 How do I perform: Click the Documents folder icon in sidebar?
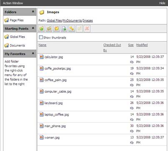tap(6, 45)
